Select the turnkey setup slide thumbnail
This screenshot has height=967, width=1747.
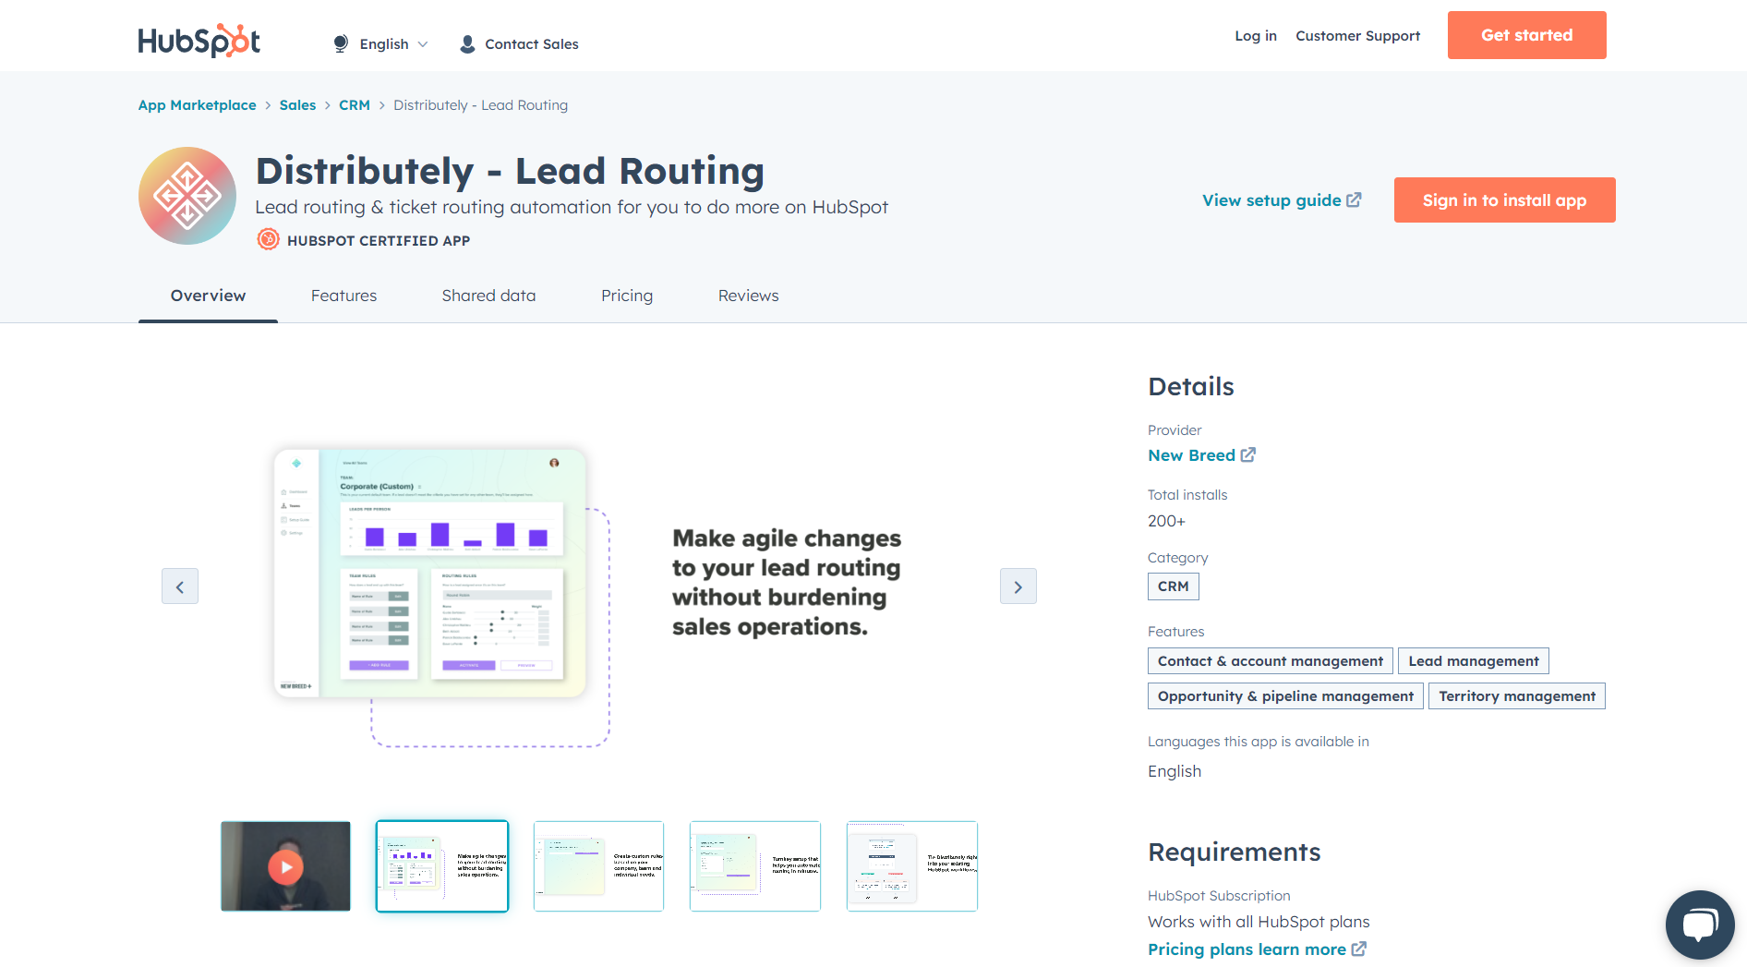755,866
